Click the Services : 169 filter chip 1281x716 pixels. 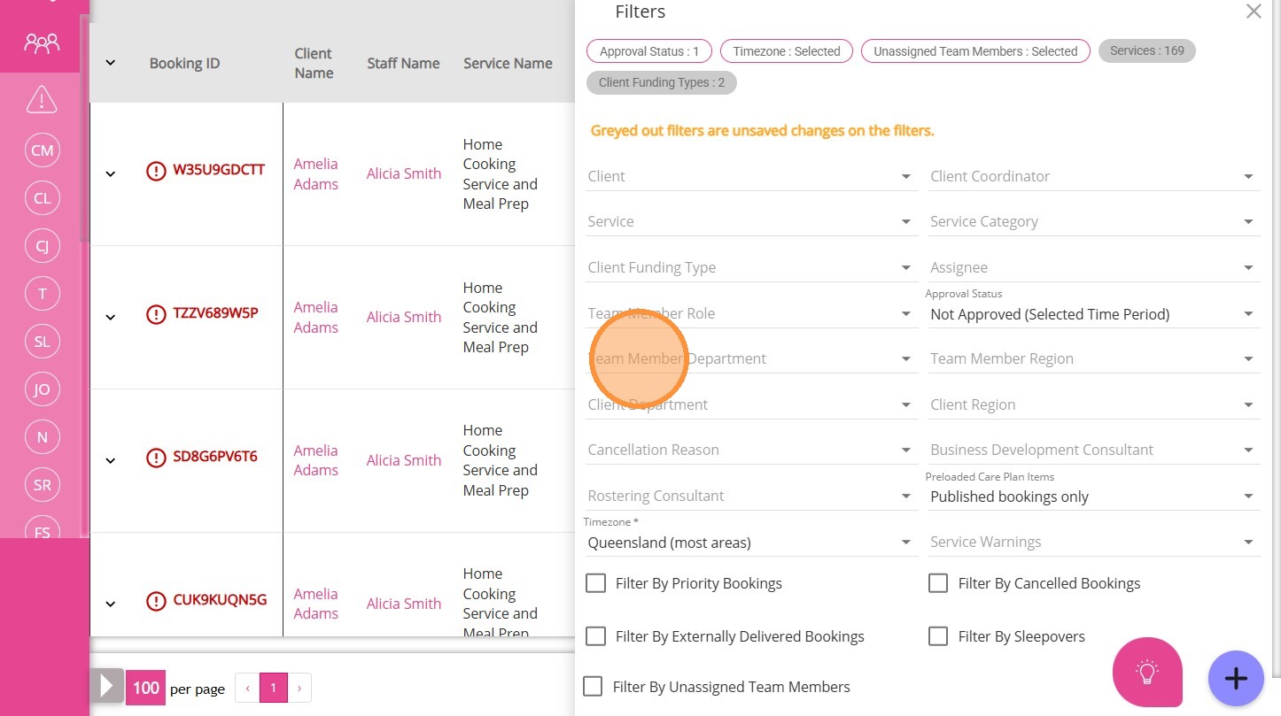(x=1146, y=51)
